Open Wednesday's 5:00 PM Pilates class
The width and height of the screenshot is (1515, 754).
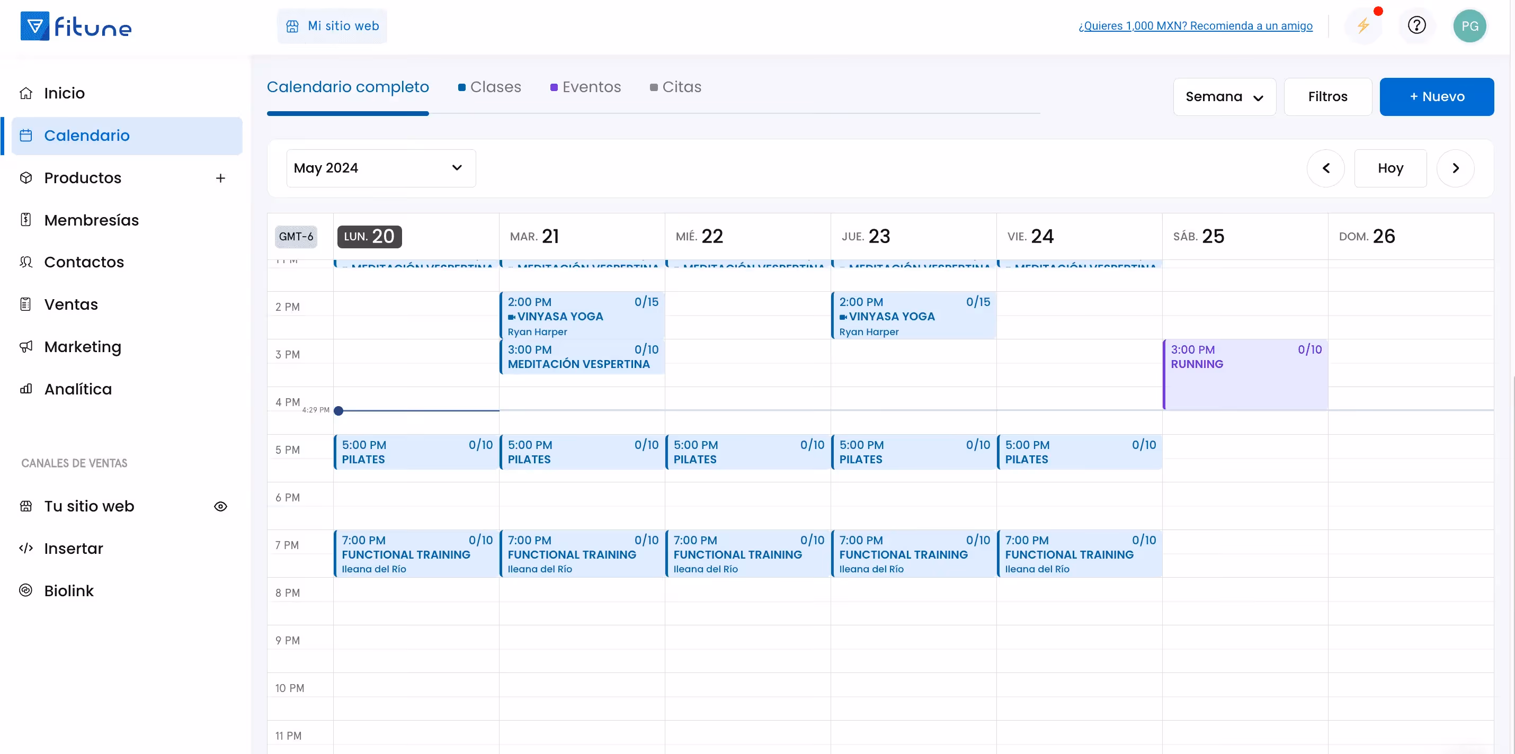tap(748, 452)
